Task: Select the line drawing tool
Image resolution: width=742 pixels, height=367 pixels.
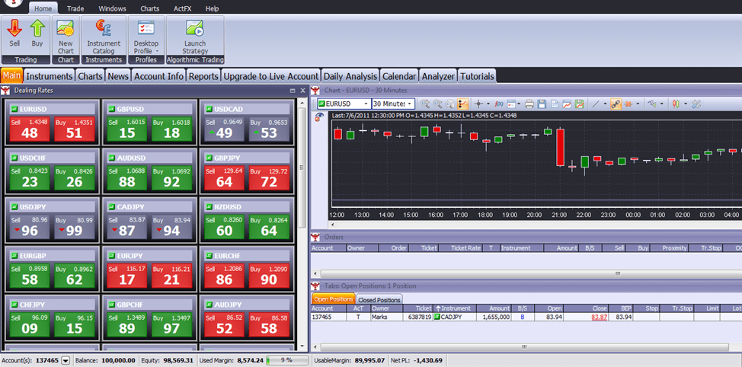Action: pos(595,104)
